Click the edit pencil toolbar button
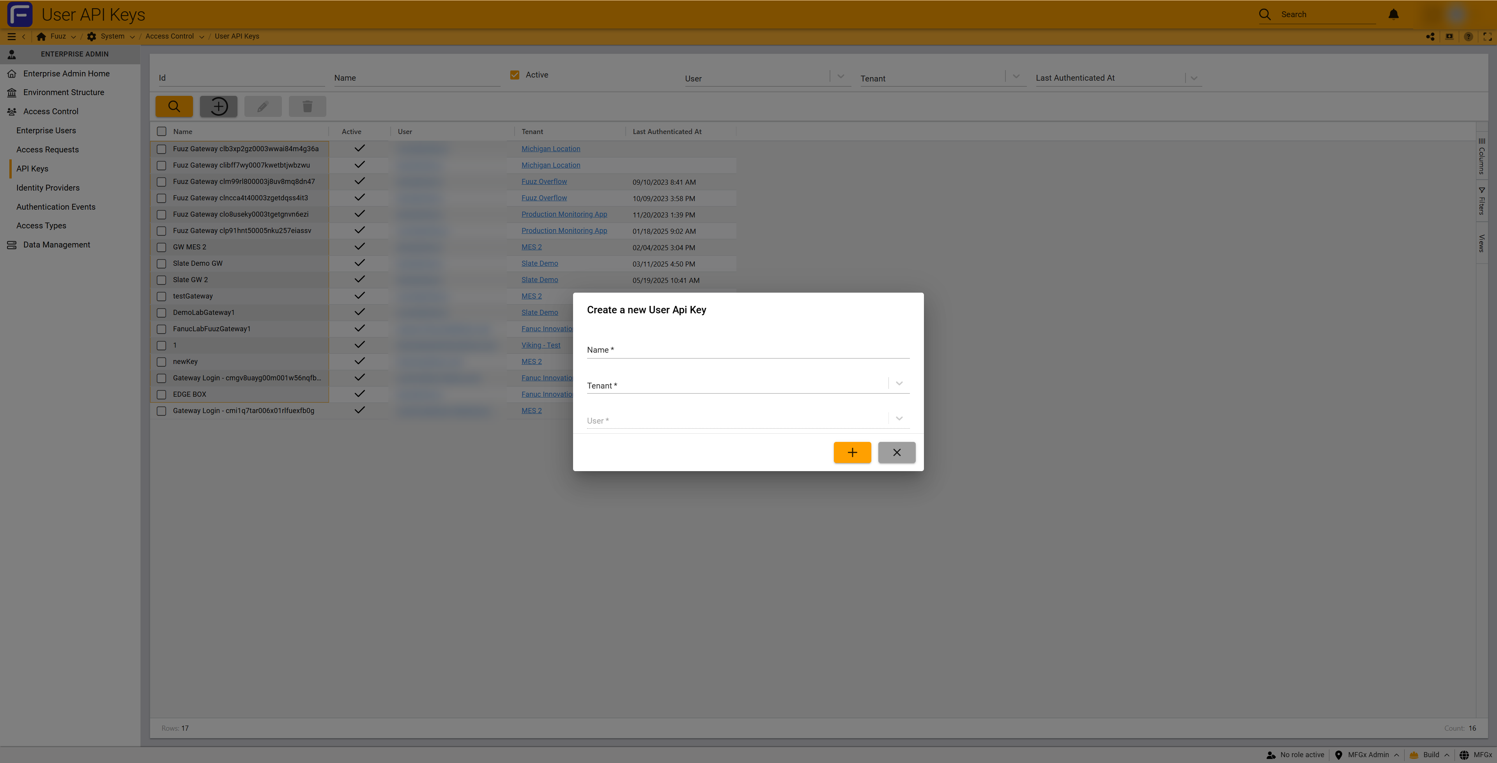Viewport: 1497px width, 763px height. pyautogui.click(x=263, y=106)
